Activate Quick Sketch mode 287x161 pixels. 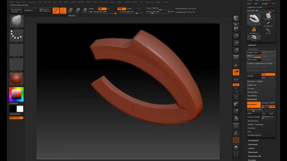tap(45, 10)
